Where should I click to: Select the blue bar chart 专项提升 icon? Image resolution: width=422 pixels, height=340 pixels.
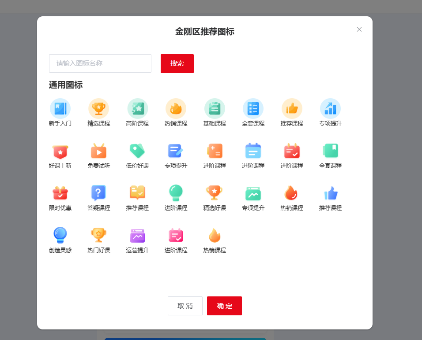[x=331, y=108]
